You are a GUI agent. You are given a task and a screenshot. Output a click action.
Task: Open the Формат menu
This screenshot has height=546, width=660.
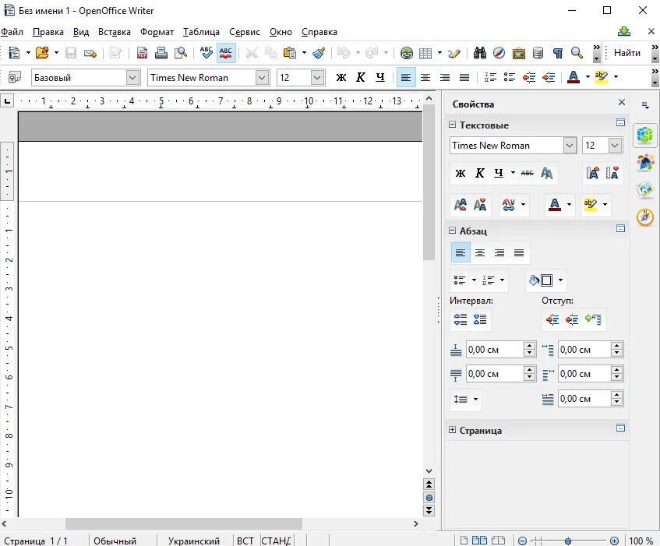point(157,32)
